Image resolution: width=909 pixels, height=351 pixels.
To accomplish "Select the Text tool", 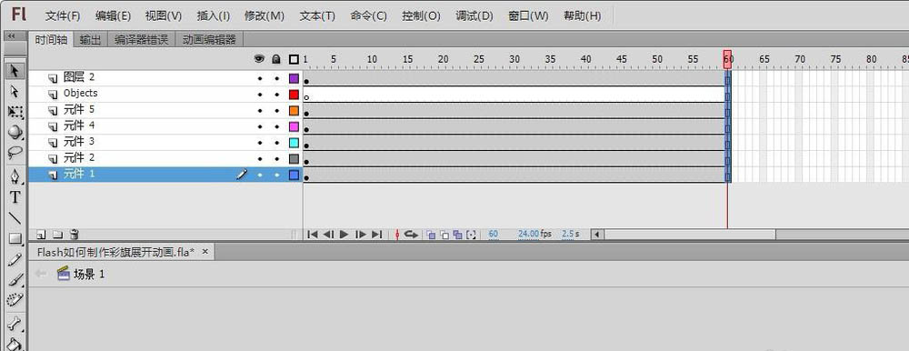I will click(15, 197).
